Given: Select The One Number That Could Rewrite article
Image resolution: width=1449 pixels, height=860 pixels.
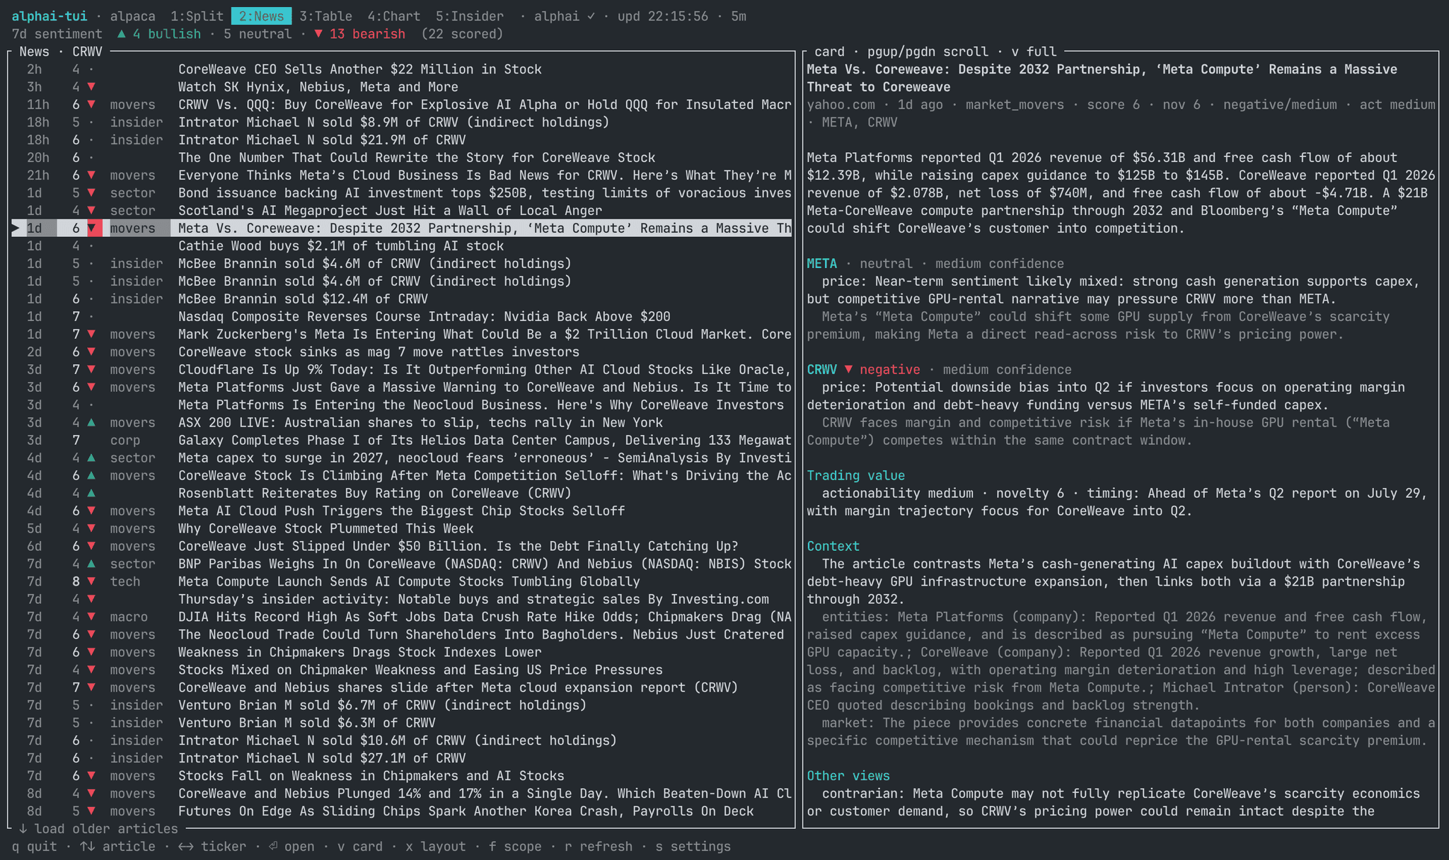Looking at the screenshot, I should point(402,158).
